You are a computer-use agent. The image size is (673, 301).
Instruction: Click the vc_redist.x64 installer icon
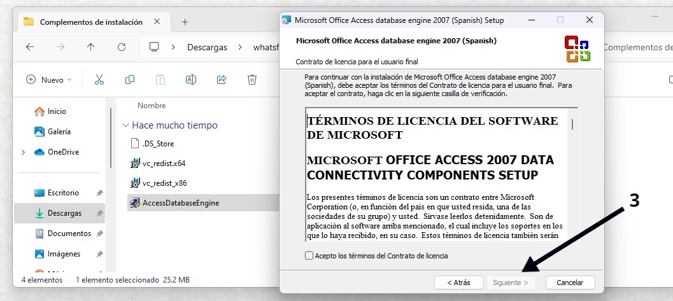pyautogui.click(x=135, y=164)
